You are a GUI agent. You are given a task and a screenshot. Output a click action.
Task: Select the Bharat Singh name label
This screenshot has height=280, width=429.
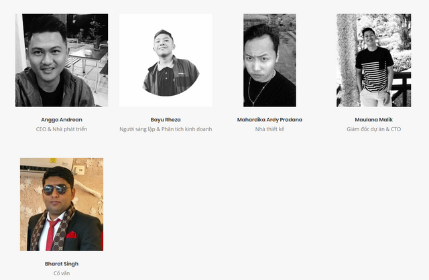click(62, 264)
